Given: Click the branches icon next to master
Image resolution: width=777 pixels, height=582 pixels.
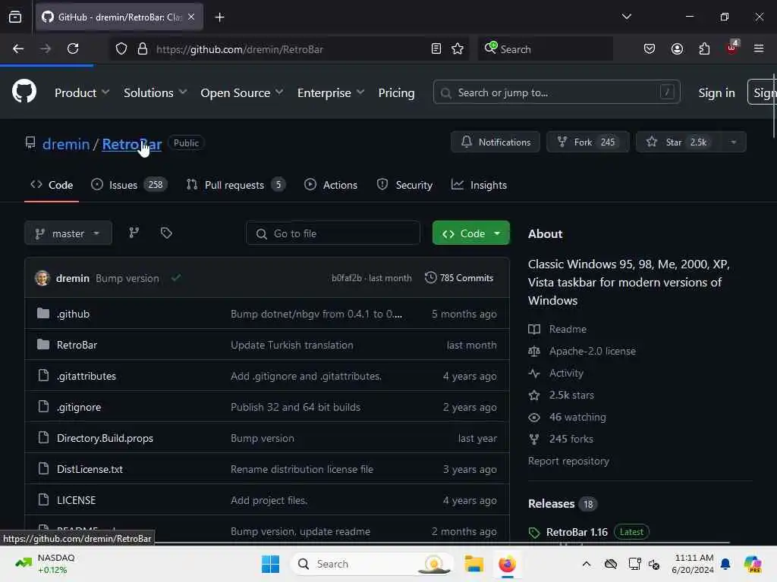Looking at the screenshot, I should coord(134,233).
